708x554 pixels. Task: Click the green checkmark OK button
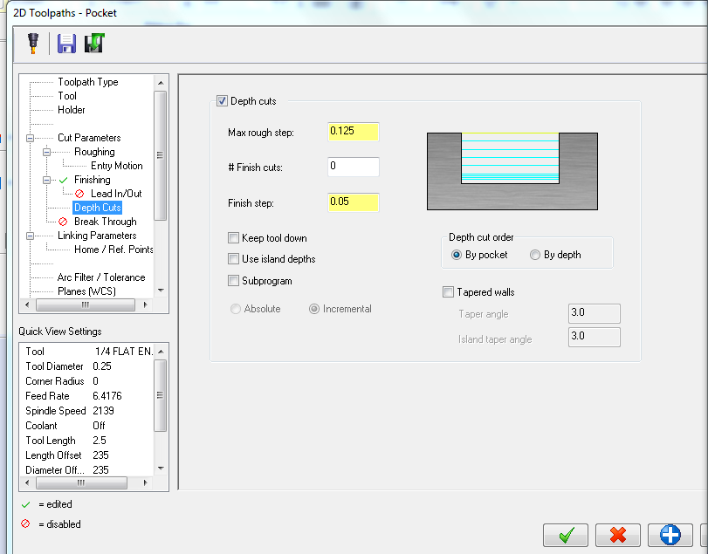pos(565,535)
